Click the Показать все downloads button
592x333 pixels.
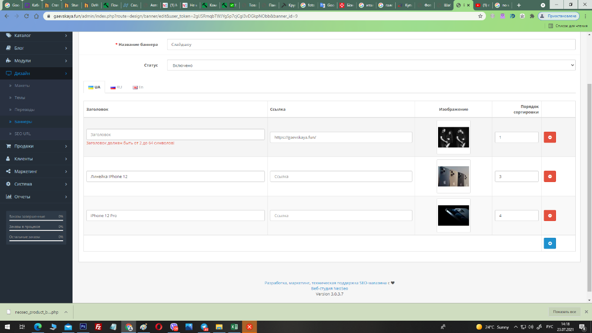click(x=564, y=312)
